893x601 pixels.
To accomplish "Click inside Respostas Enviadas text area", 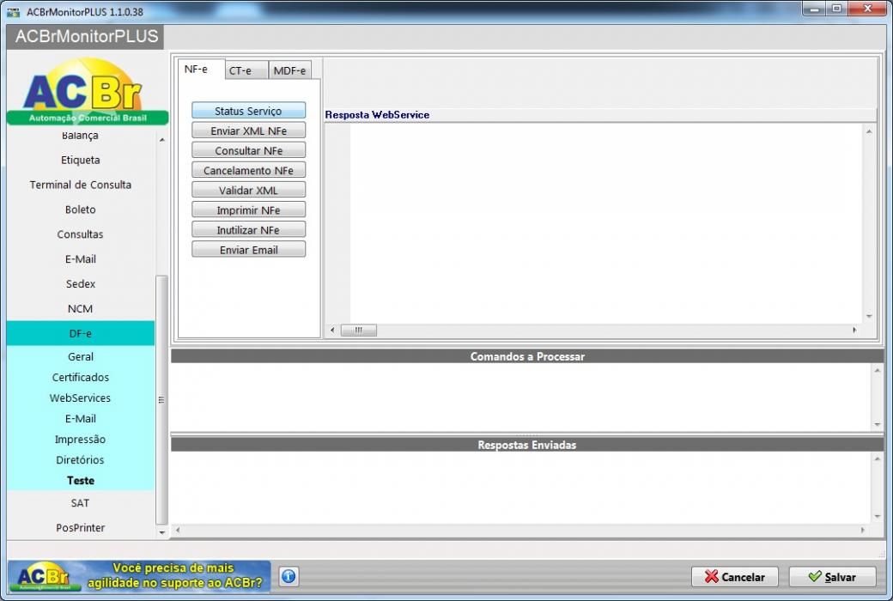I will pyautogui.click(x=521, y=488).
